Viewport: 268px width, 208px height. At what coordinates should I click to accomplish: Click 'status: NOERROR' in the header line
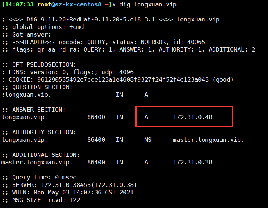(139, 42)
